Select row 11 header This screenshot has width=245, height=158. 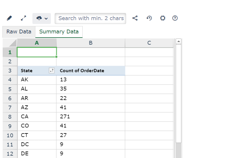click(10, 144)
